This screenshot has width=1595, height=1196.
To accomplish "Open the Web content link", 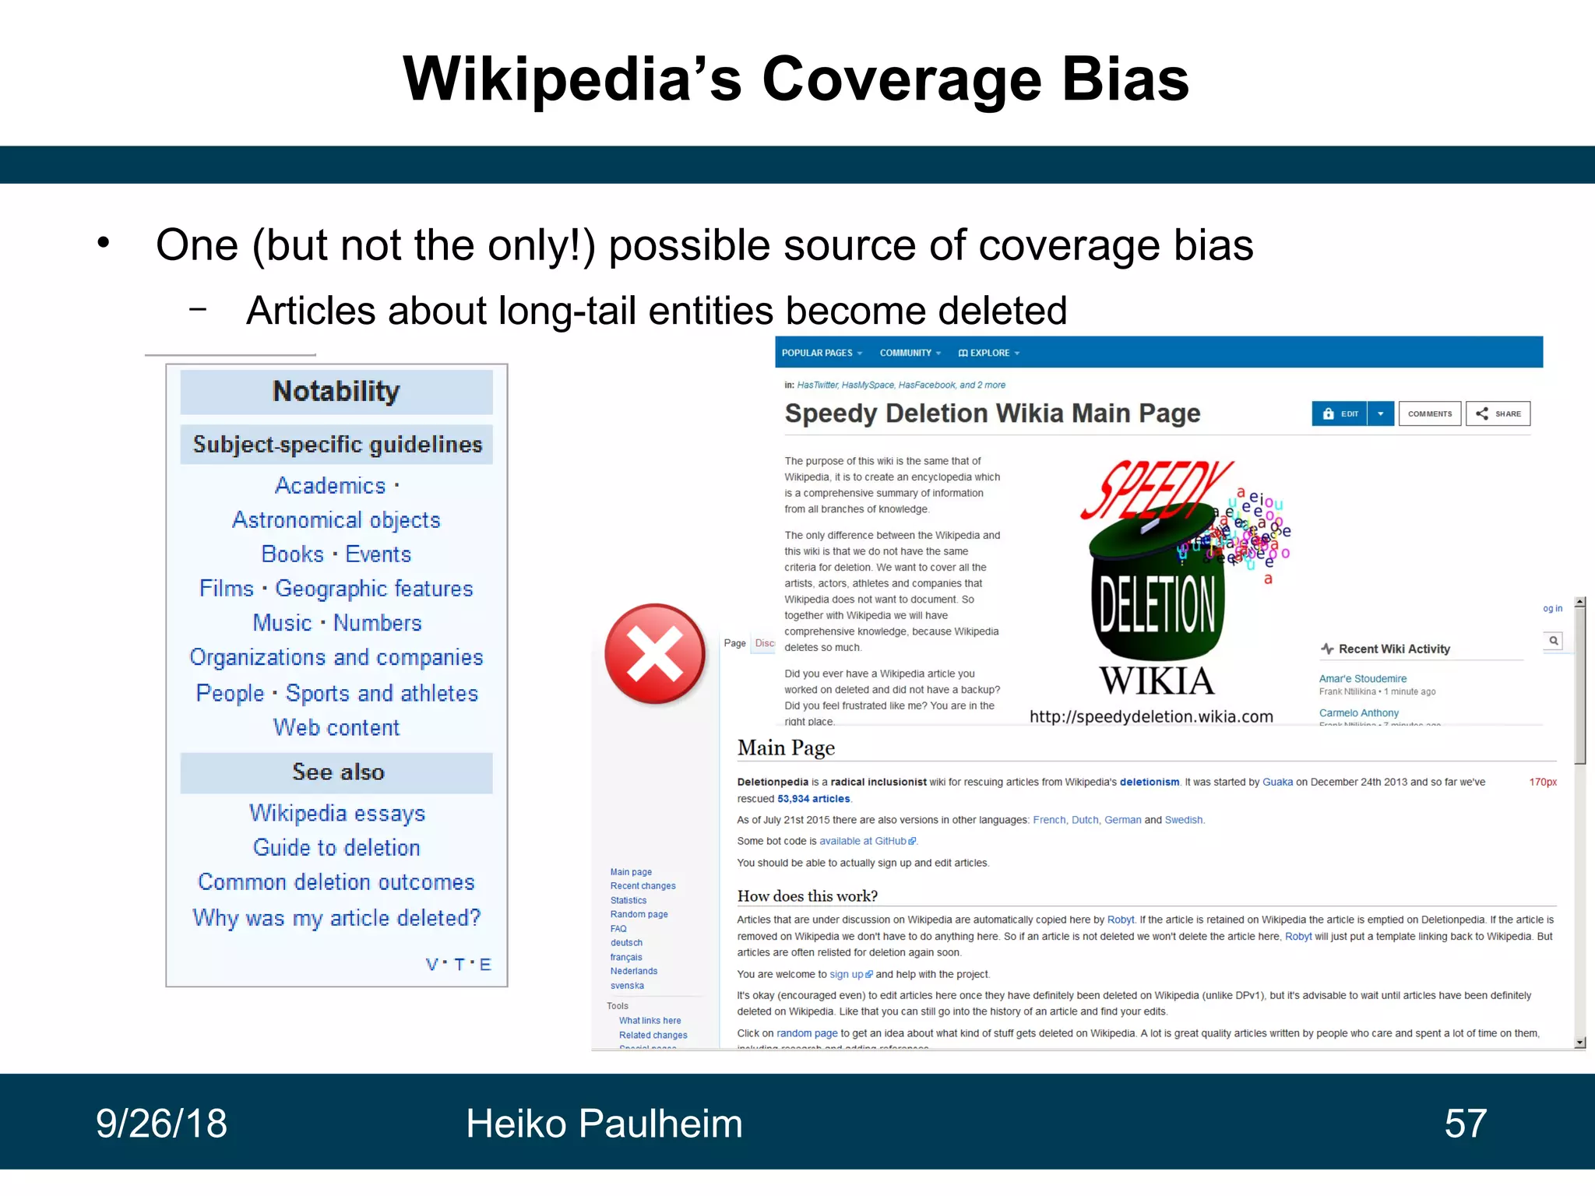I will (336, 727).
